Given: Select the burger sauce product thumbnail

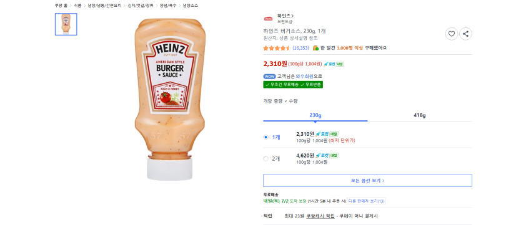Looking at the screenshot, I should point(66,24).
